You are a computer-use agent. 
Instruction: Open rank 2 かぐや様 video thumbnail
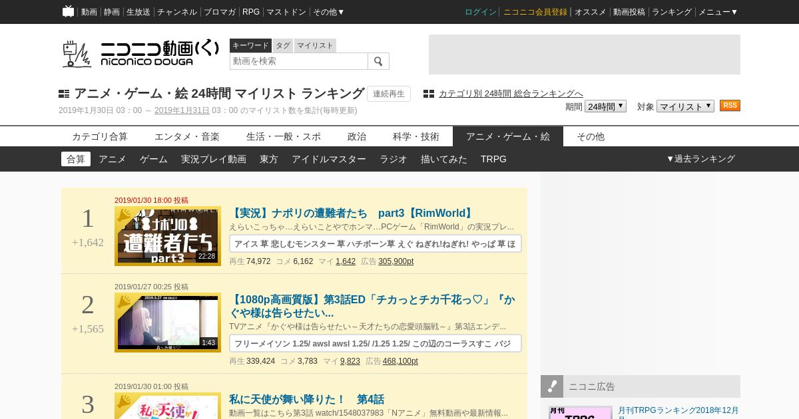[x=168, y=323]
